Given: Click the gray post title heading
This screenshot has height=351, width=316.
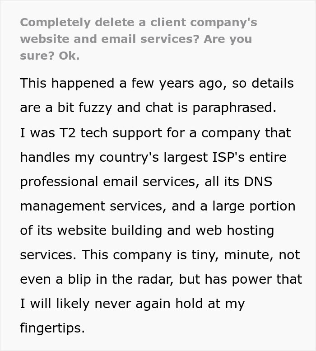Looking at the screenshot, I should click(138, 39).
